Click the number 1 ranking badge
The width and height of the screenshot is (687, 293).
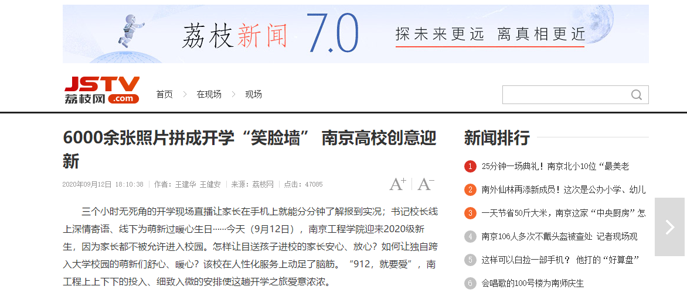click(x=470, y=167)
